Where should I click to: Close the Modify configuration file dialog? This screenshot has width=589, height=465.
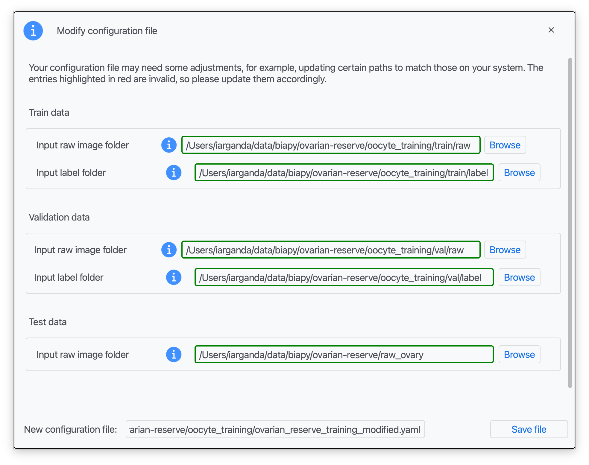click(x=551, y=30)
